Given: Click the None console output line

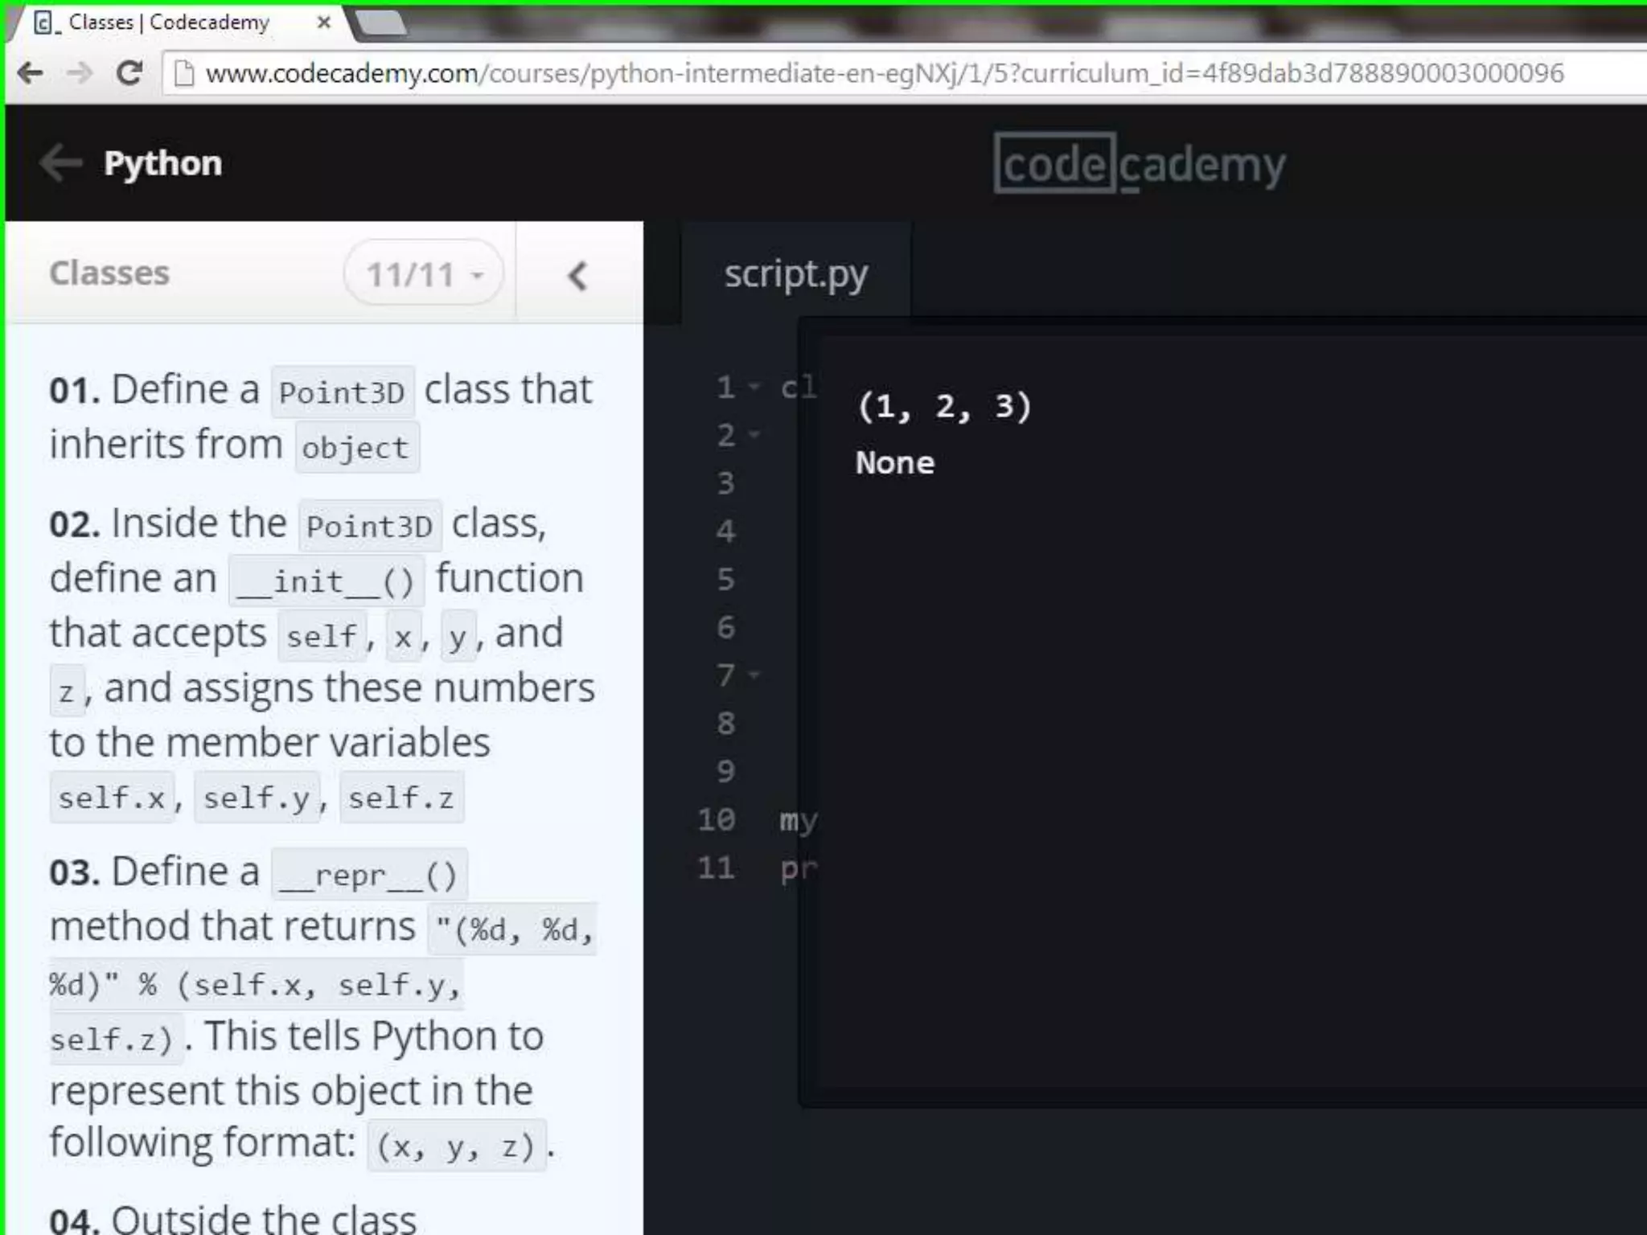Looking at the screenshot, I should [x=895, y=462].
